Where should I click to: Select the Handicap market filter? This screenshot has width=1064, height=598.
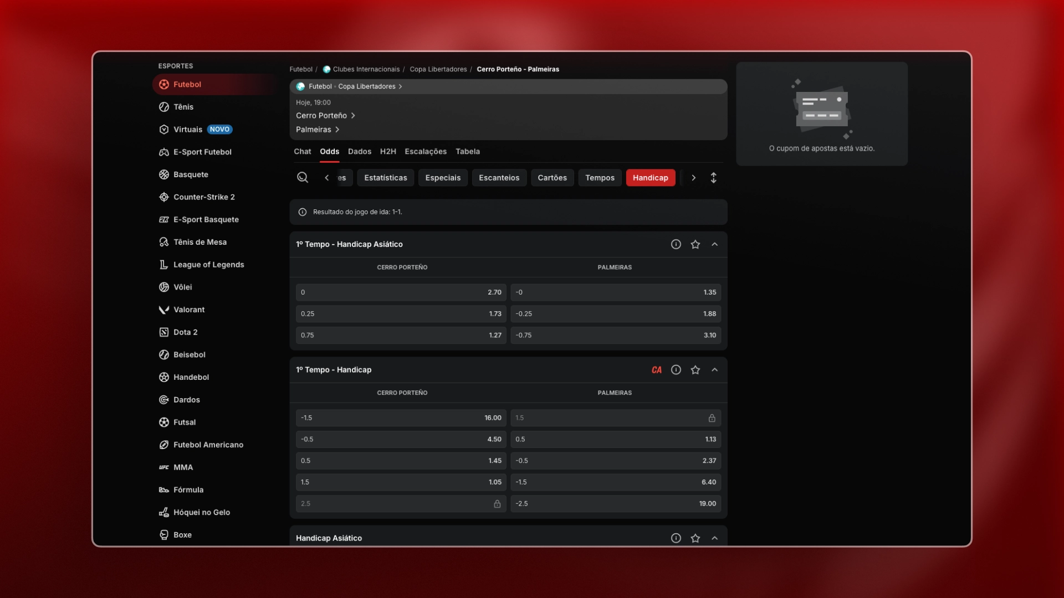pos(651,178)
